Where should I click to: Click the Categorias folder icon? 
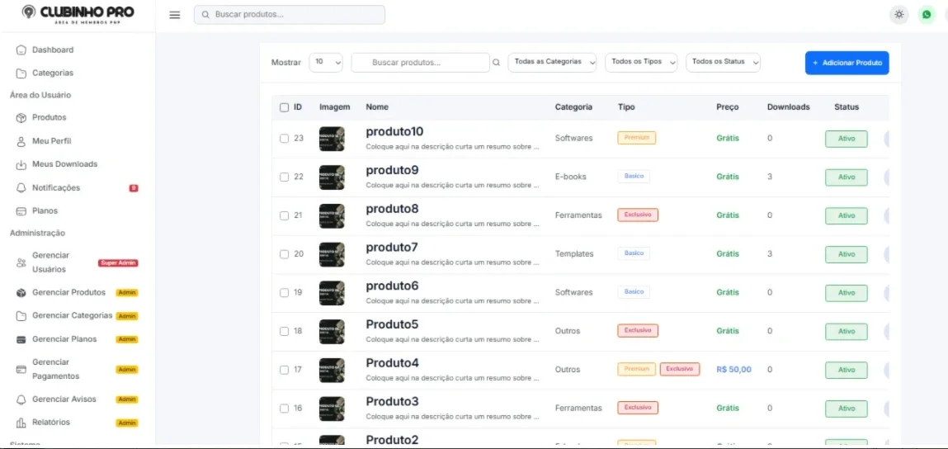[x=21, y=73]
